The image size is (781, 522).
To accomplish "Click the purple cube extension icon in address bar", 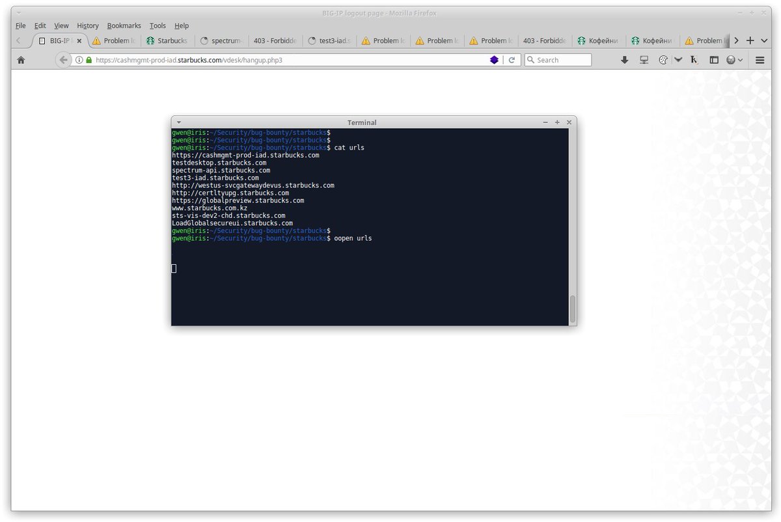I will [494, 60].
